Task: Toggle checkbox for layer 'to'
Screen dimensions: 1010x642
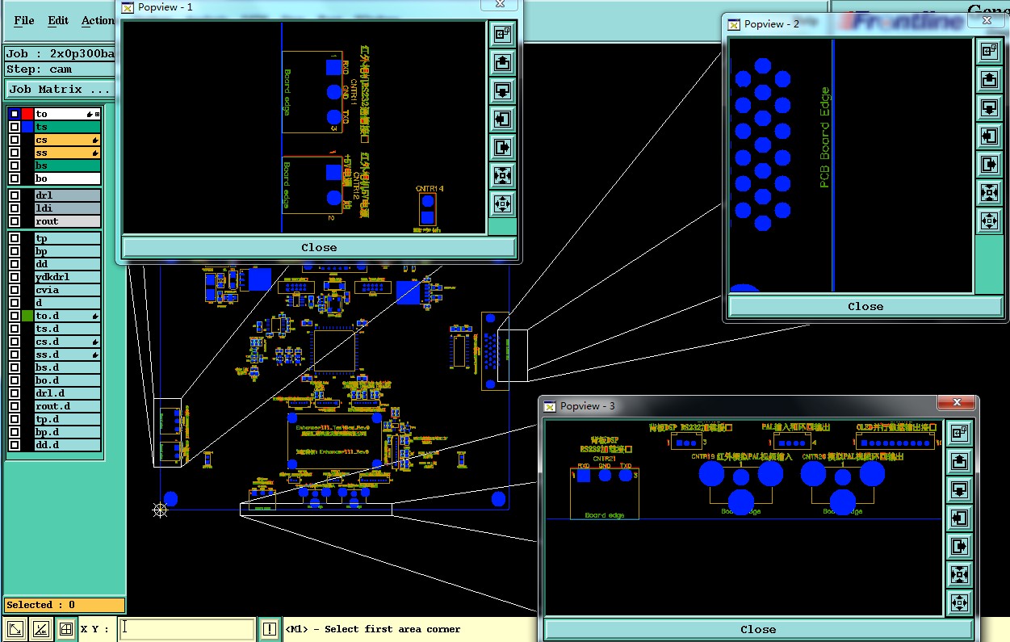Action: 15,114
